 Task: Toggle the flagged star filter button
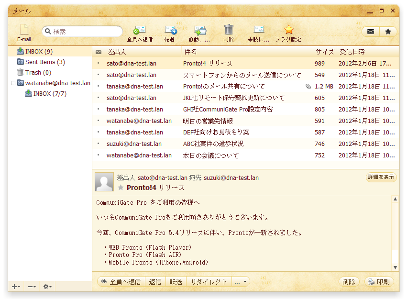[388, 32]
